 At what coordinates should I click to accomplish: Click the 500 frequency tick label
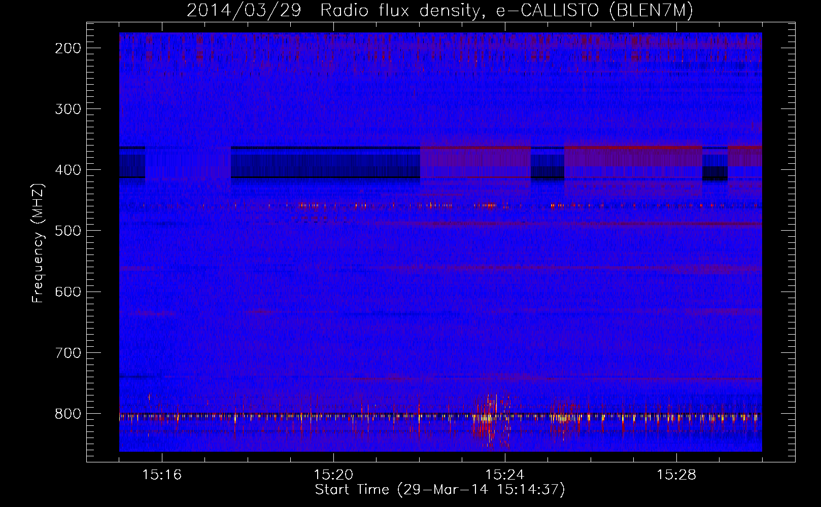pos(67,231)
